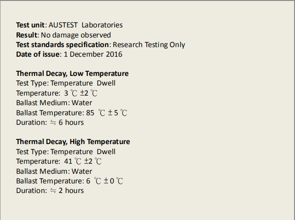Click the "Ballast Temperature: 6 ℃" line
This screenshot has width=295, height=220.
(x=70, y=181)
